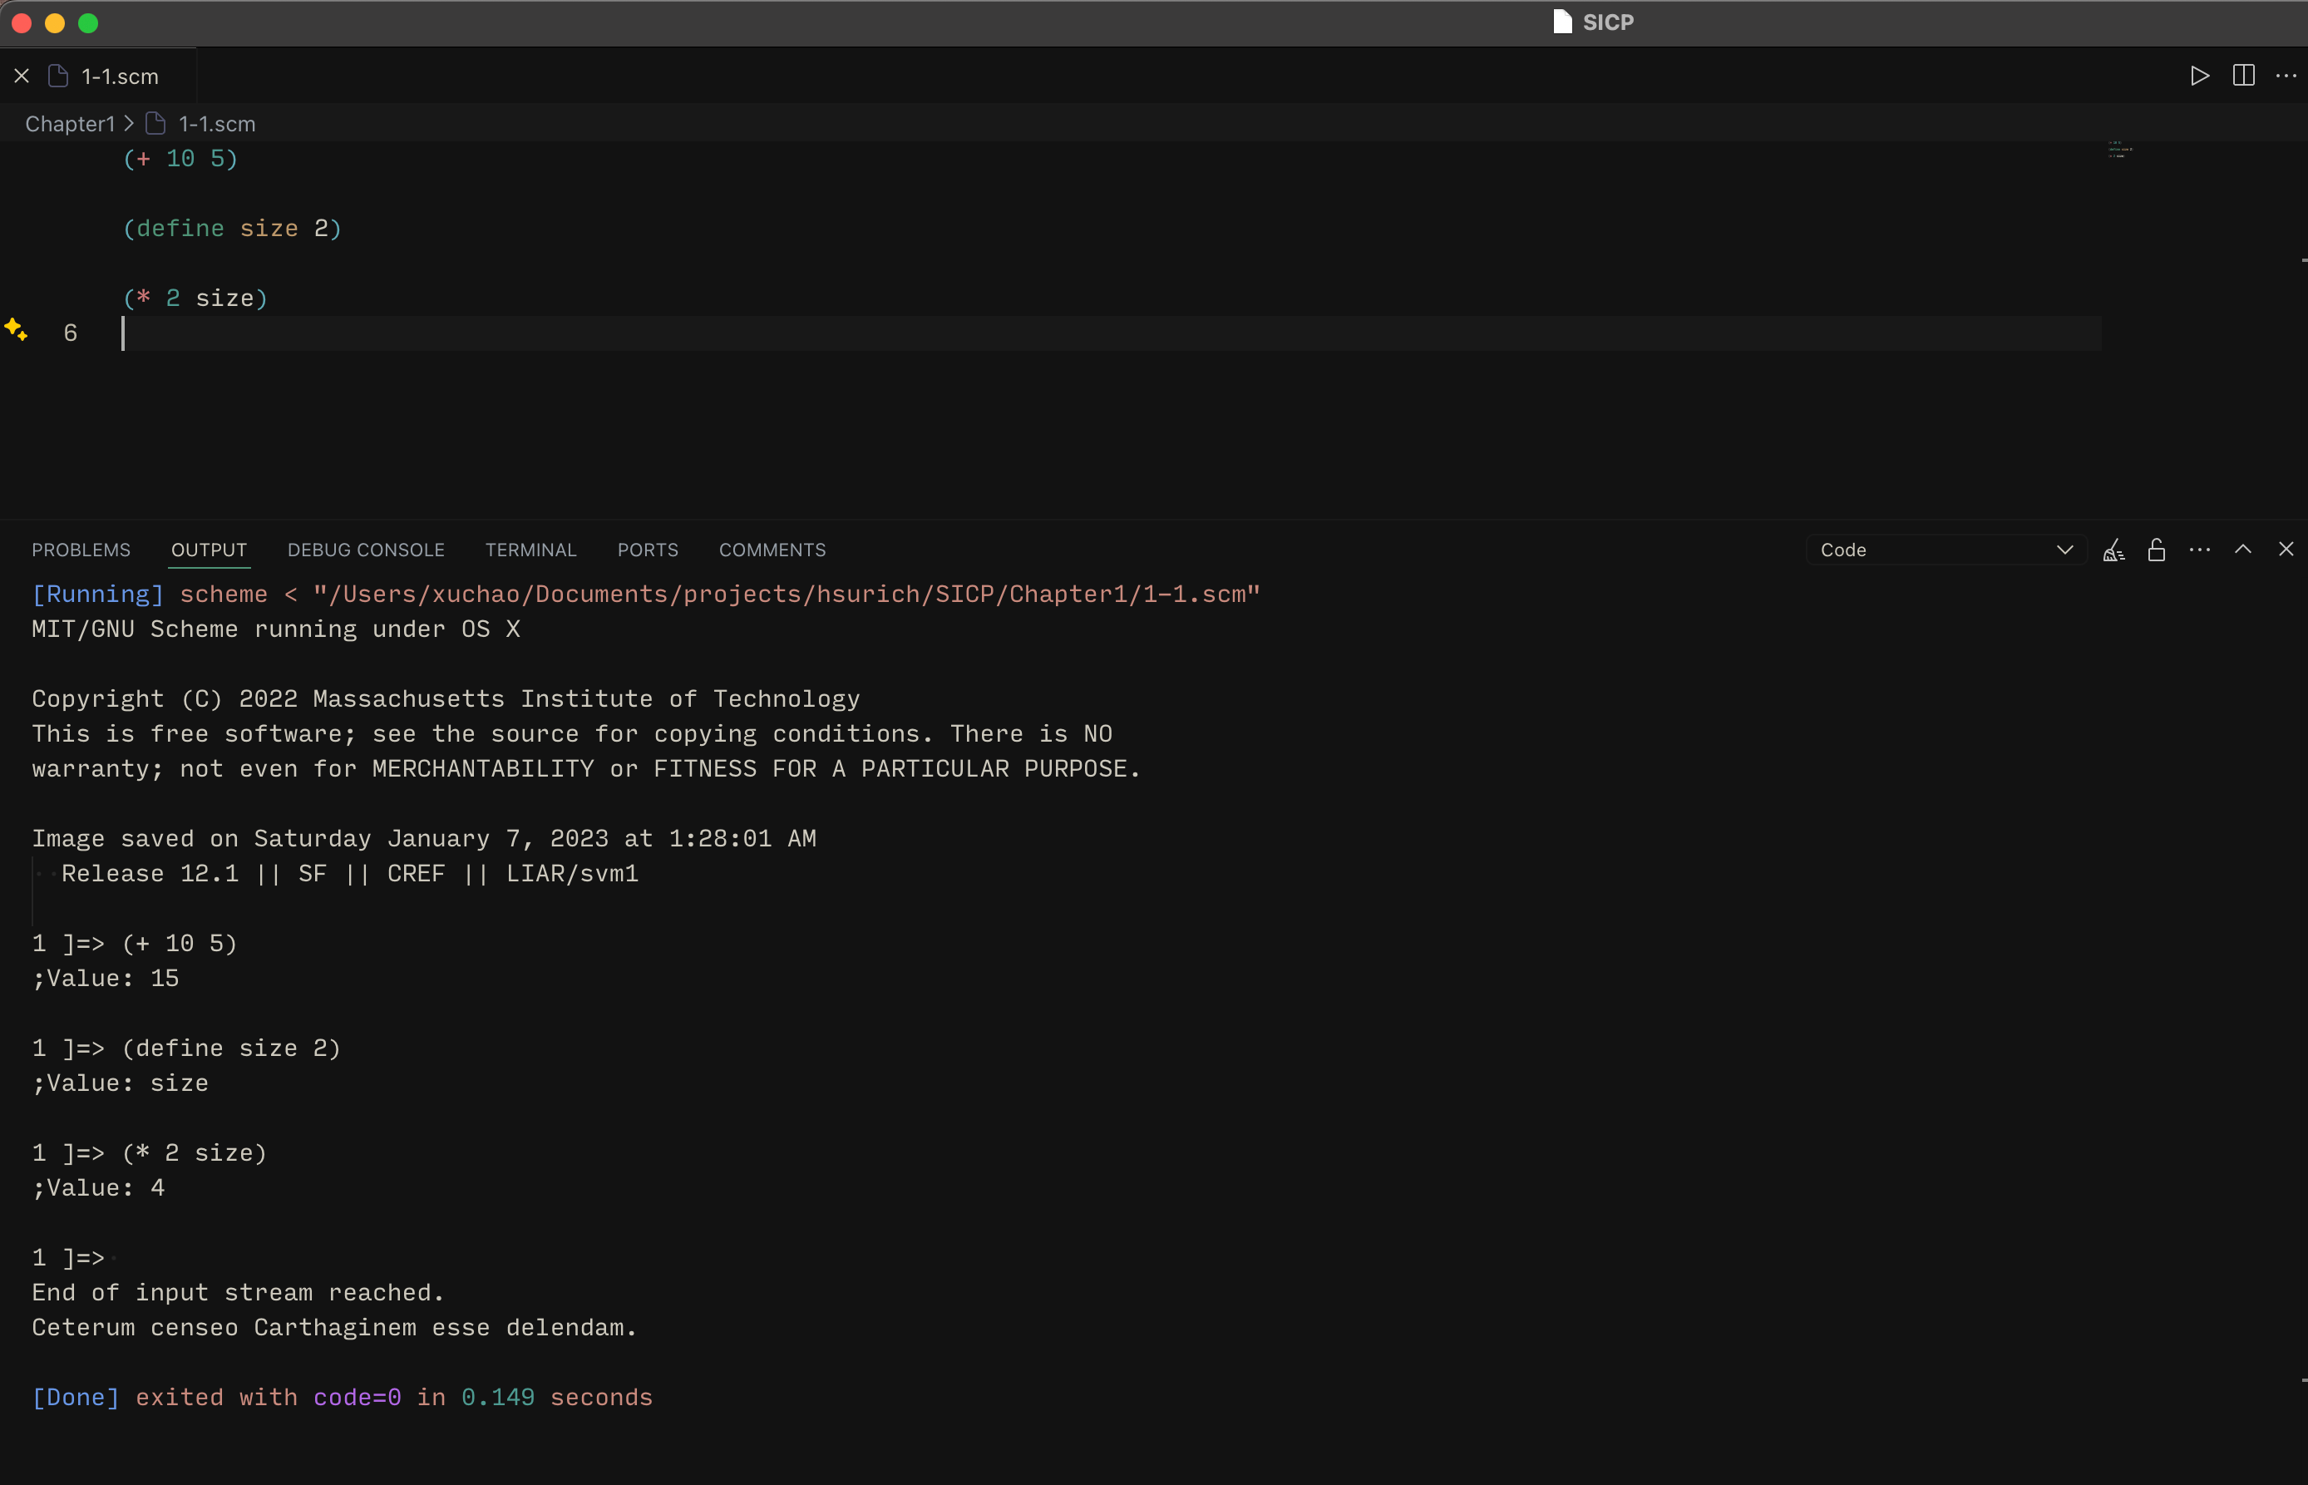Split the editor right
The width and height of the screenshot is (2308, 1485).
tap(2243, 76)
